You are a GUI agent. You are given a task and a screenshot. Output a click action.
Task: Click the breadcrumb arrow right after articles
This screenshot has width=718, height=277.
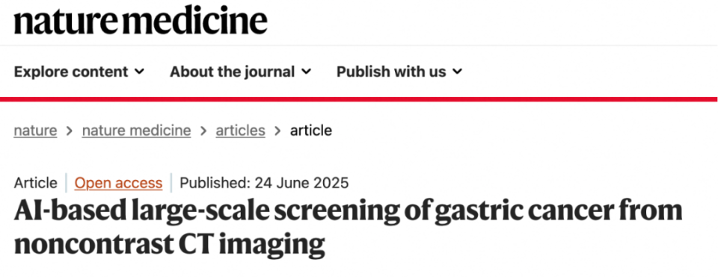coord(277,131)
